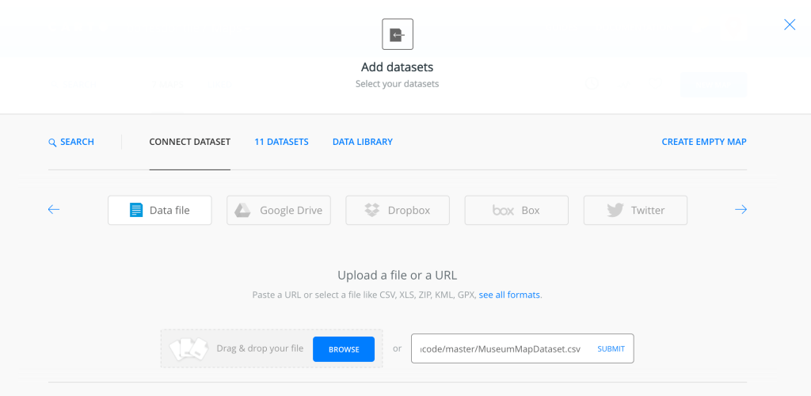This screenshot has height=396, width=811.
Task: Click the Drag & drop your file text
Action: (260, 348)
